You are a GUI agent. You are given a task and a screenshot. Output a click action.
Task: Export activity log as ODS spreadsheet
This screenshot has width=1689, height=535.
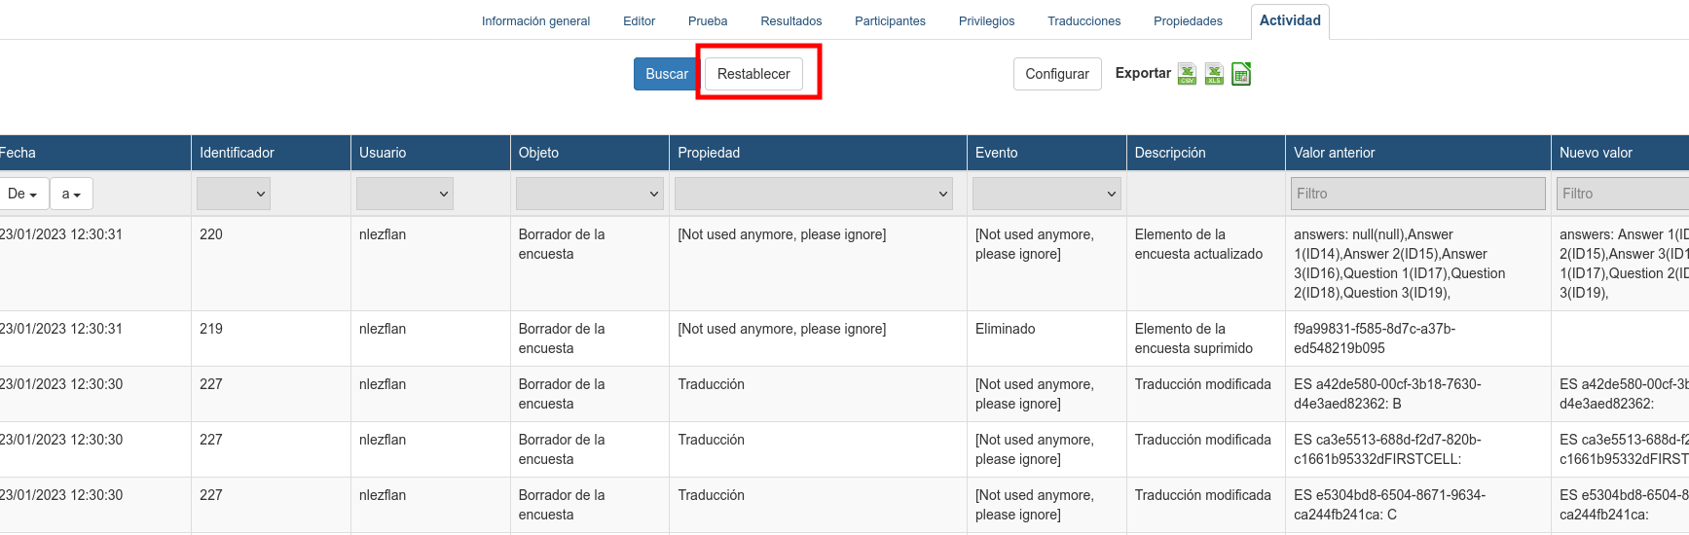[1241, 74]
